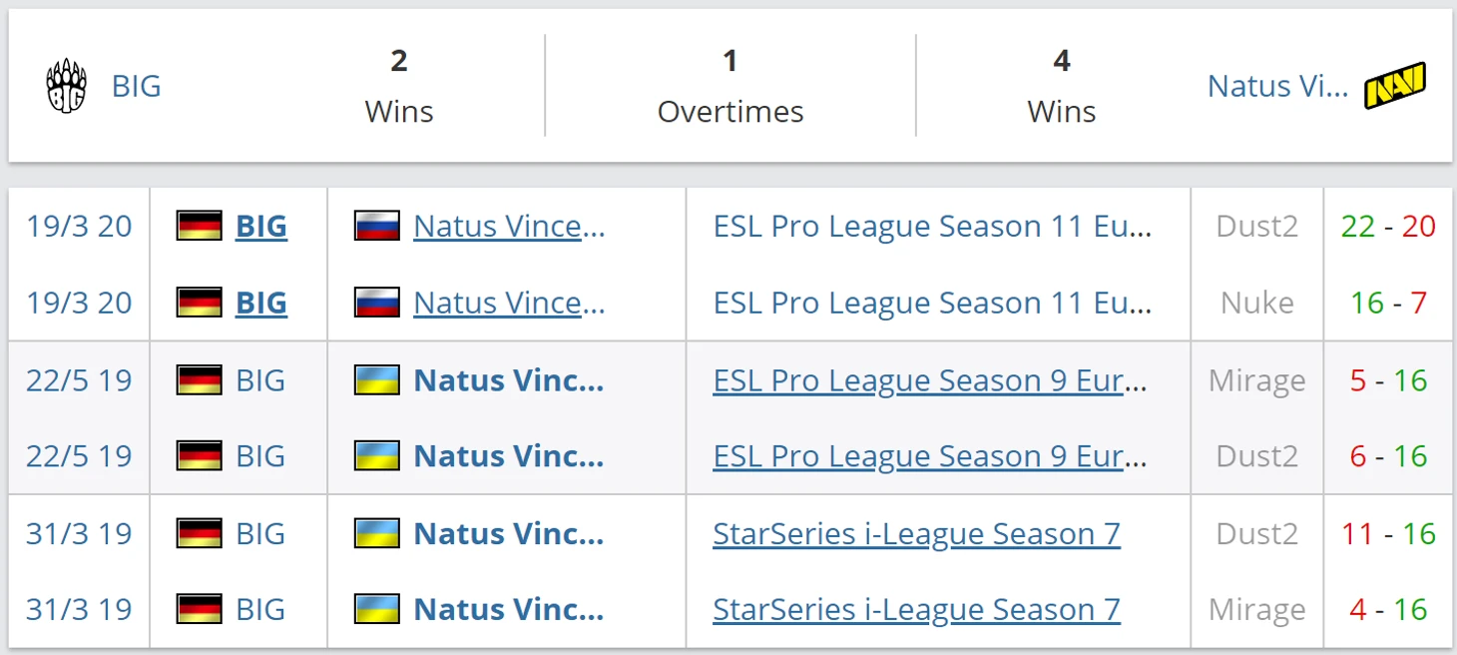Open BIG team link in header
The width and height of the screenshot is (1457, 655).
[137, 86]
